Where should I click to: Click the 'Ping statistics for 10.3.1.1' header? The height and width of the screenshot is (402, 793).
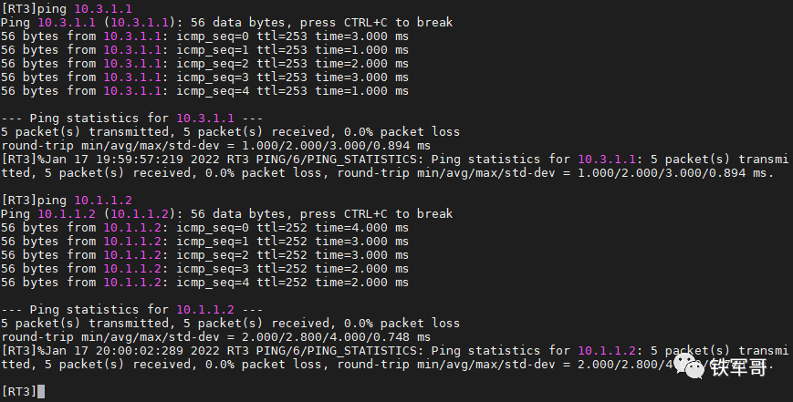pyautogui.click(x=132, y=119)
